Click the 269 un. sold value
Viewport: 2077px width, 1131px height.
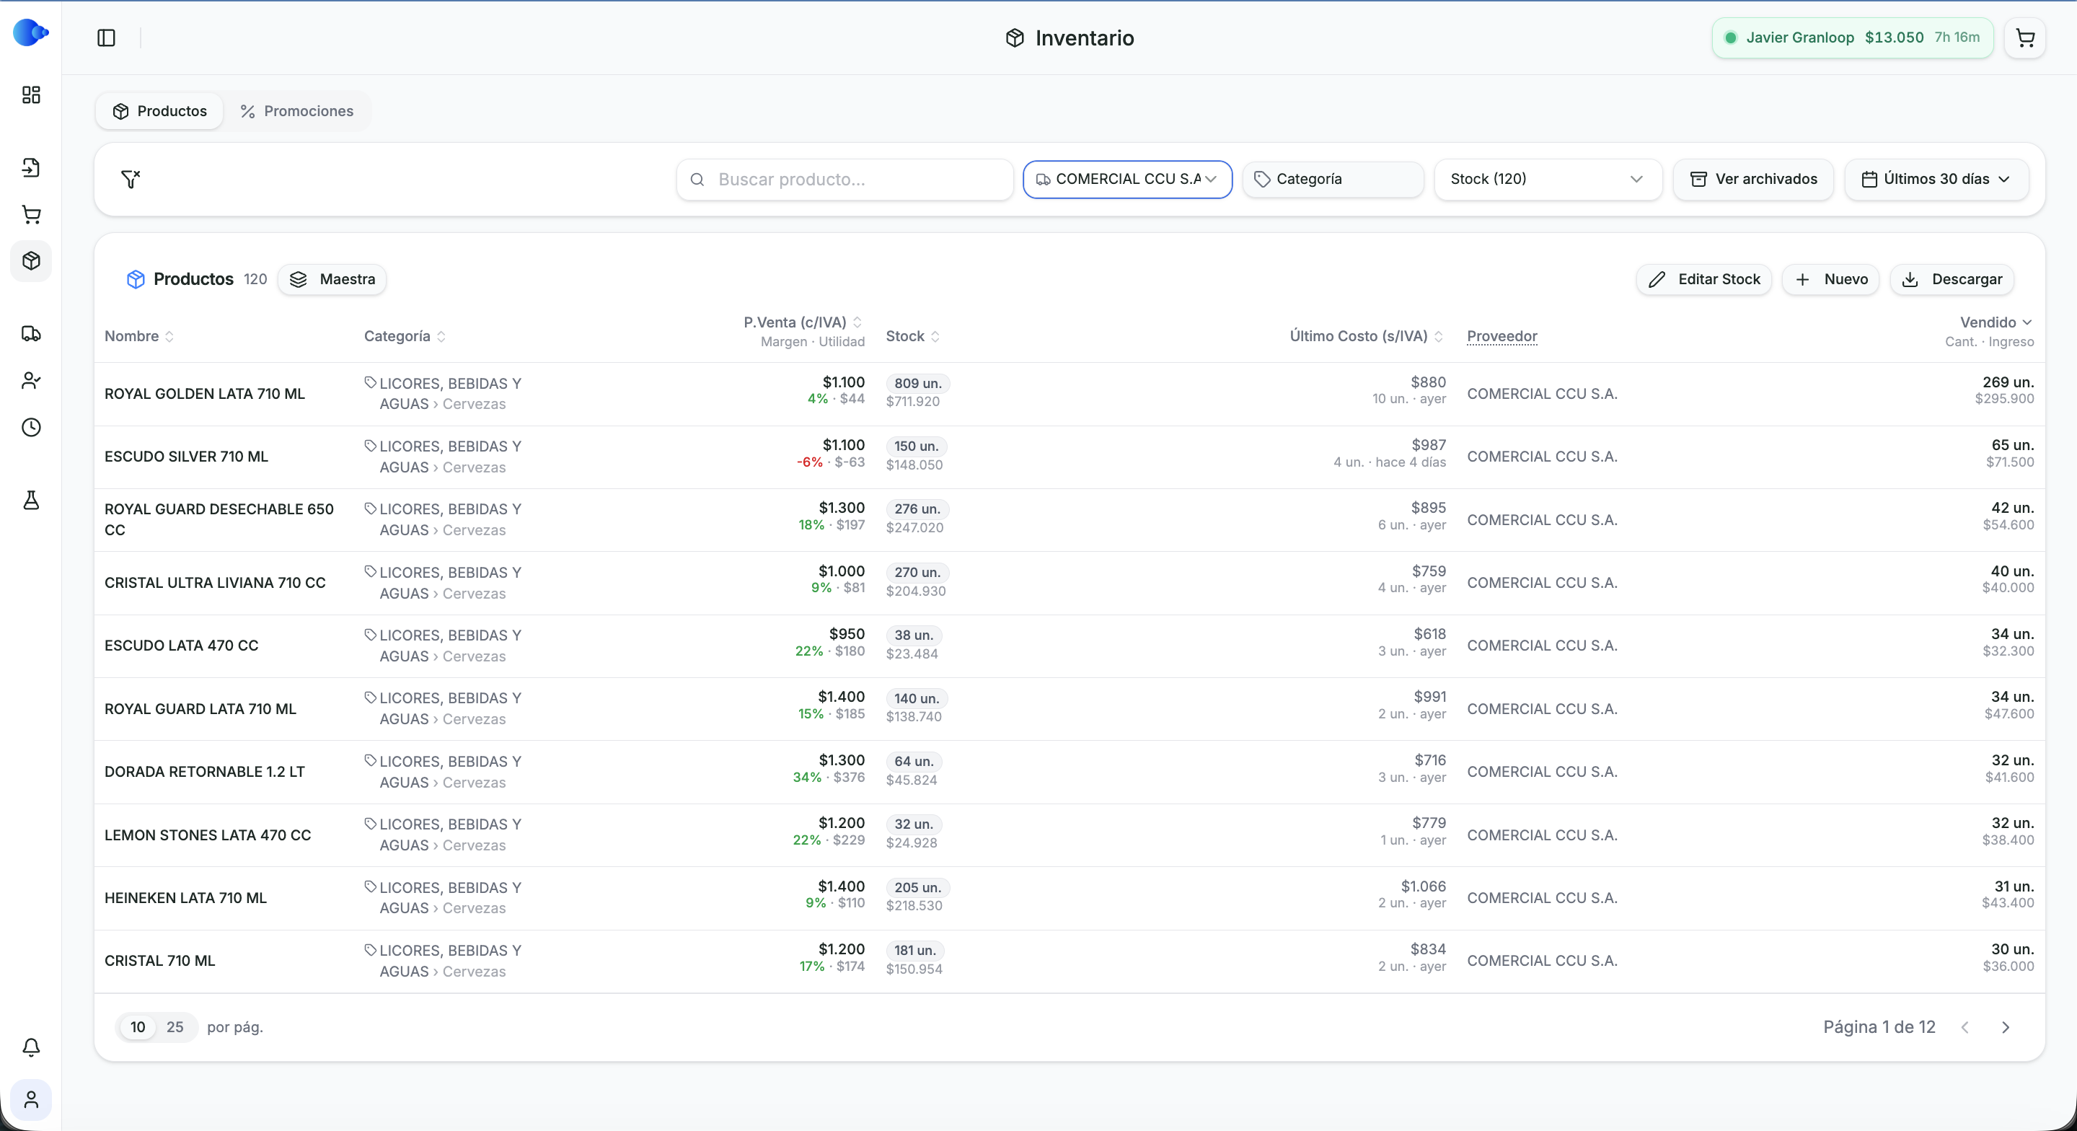[2008, 382]
